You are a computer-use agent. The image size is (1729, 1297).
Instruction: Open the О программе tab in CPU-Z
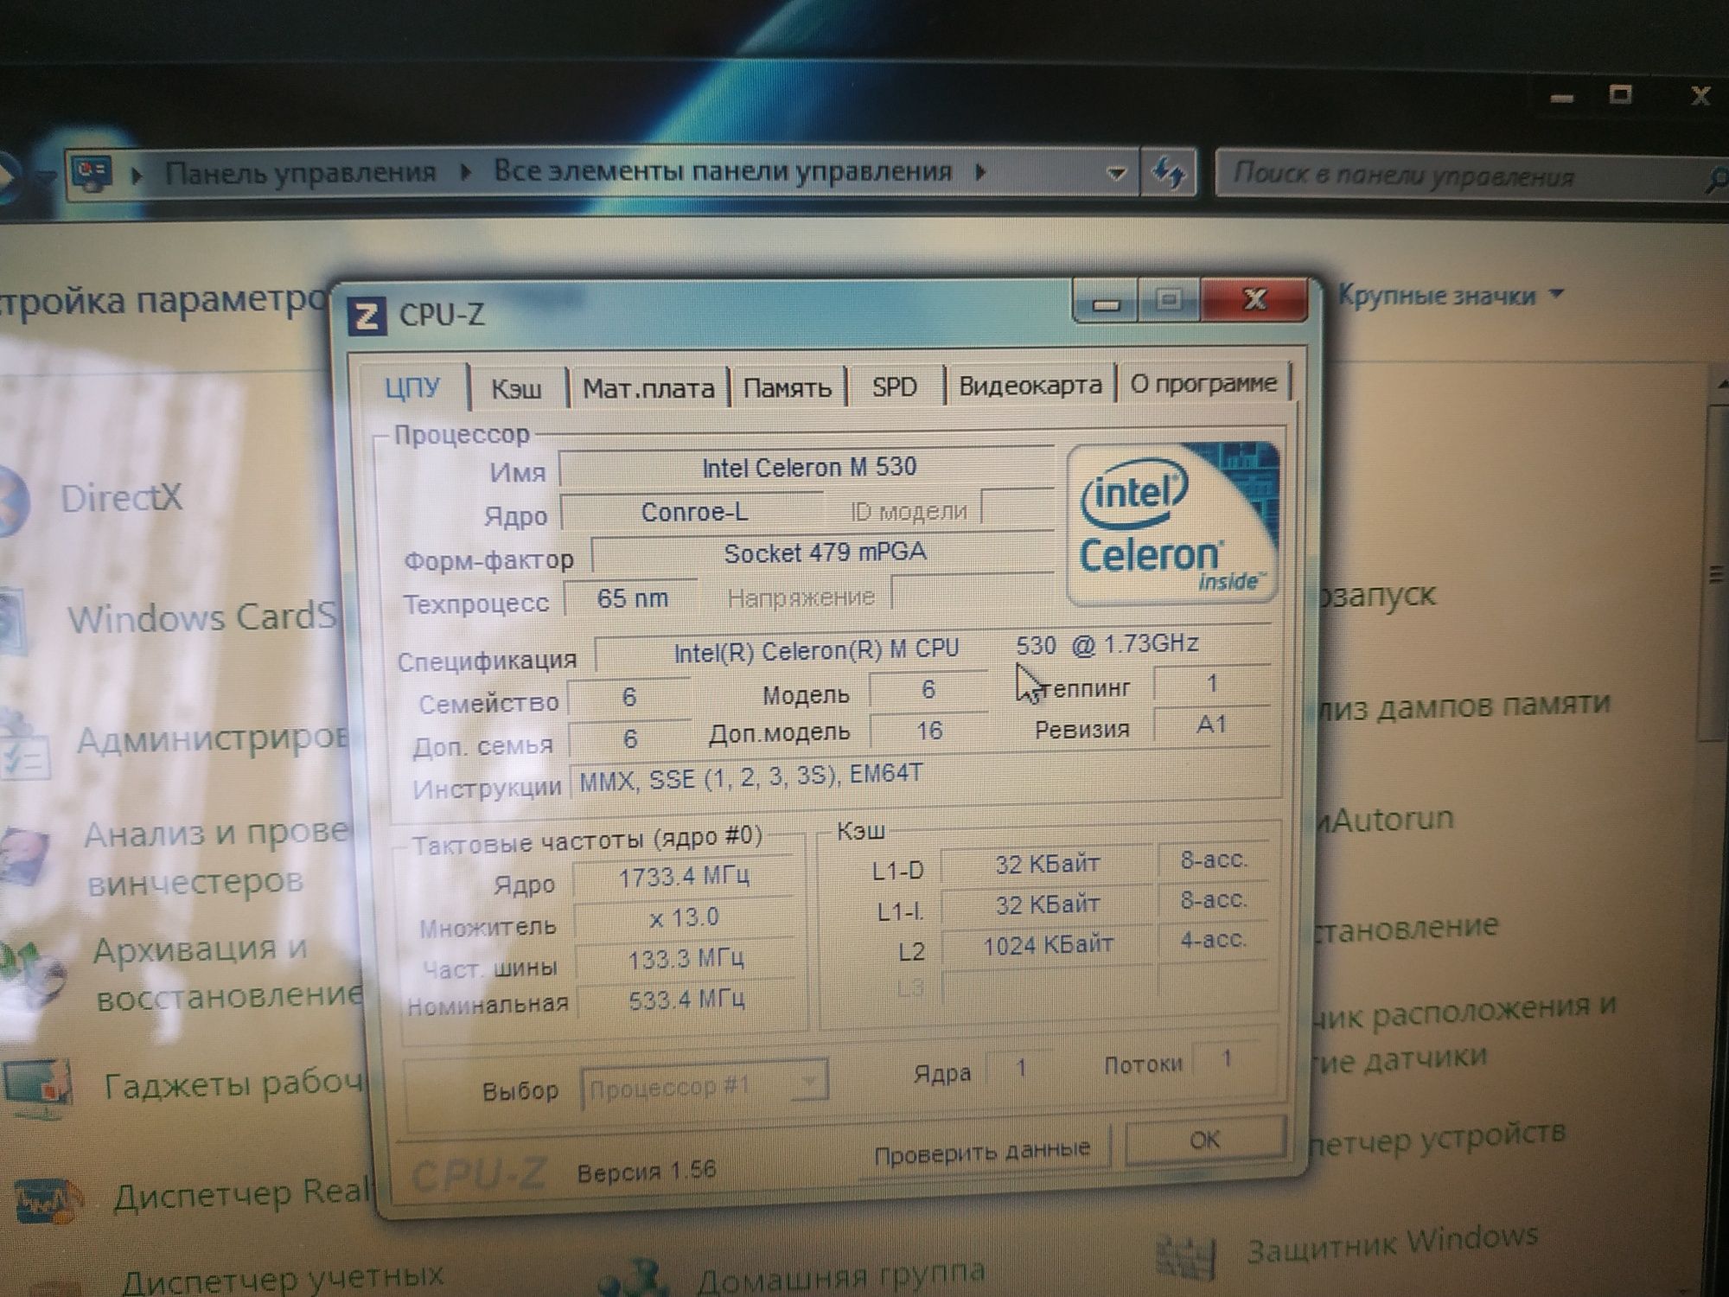pos(1203,383)
